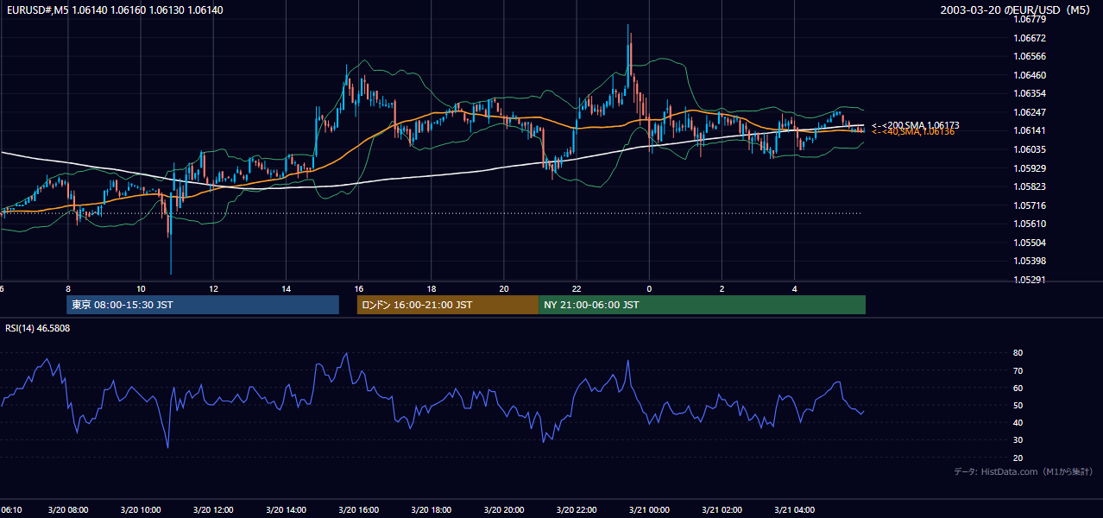This screenshot has height=518, width=1103.
Task: Click the 200 SMA 1.06173 label
Action: [915, 125]
